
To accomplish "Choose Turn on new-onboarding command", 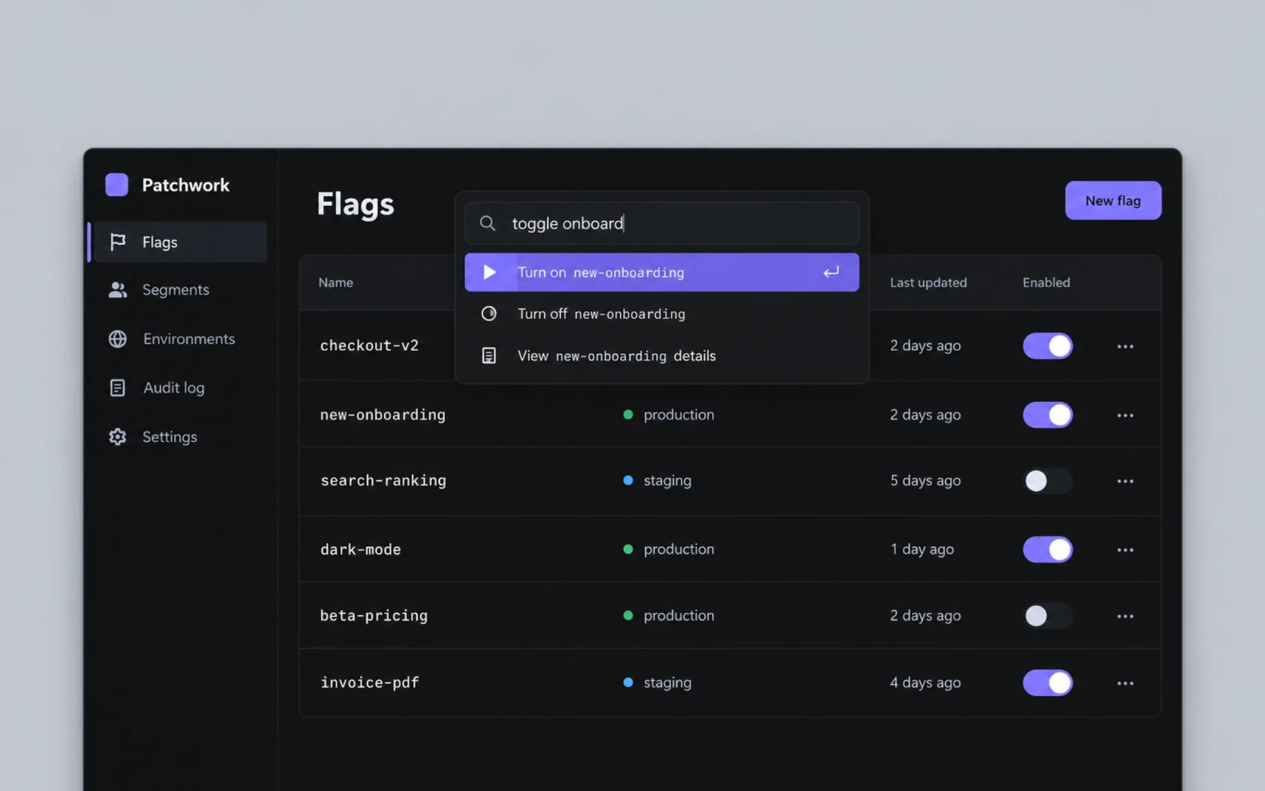I will pos(662,272).
